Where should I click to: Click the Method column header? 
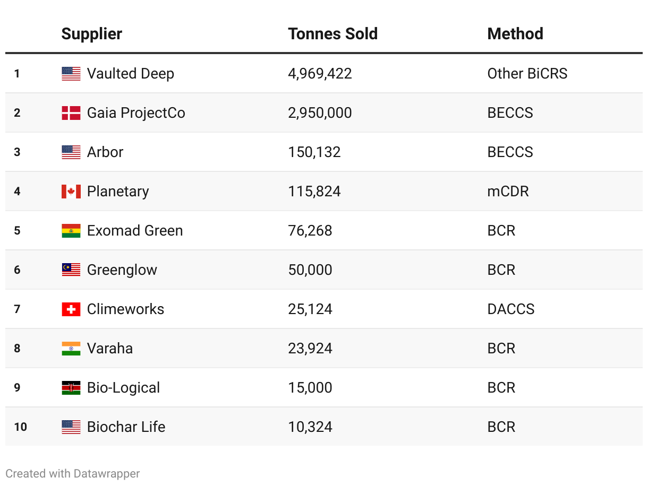point(515,34)
